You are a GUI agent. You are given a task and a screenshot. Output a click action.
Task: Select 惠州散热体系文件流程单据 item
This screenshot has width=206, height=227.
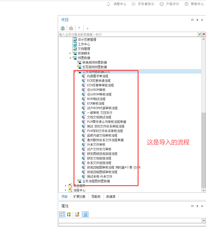click(105, 140)
